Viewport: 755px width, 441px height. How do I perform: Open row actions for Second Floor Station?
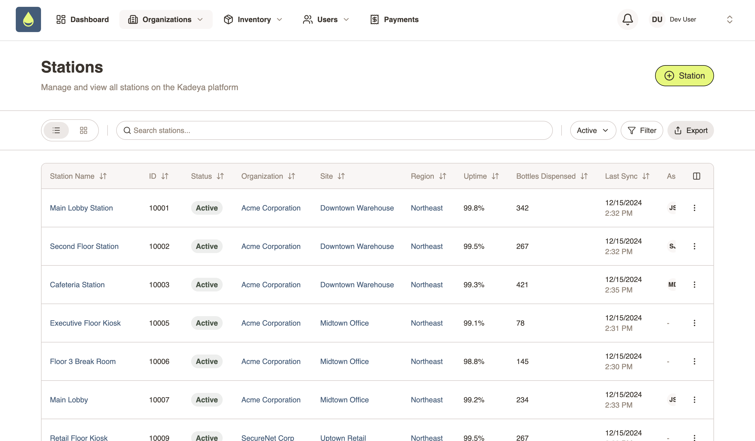click(695, 246)
